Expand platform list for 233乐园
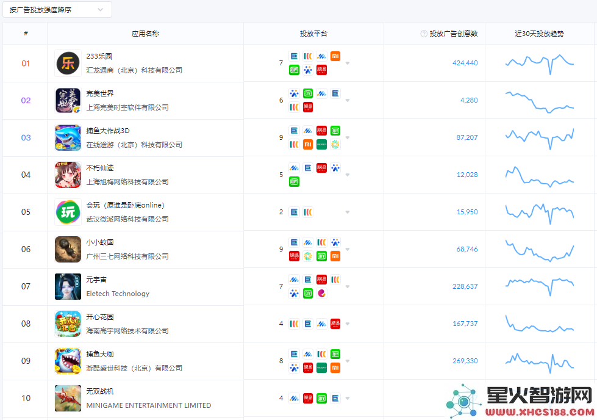597x420 pixels. click(347, 63)
